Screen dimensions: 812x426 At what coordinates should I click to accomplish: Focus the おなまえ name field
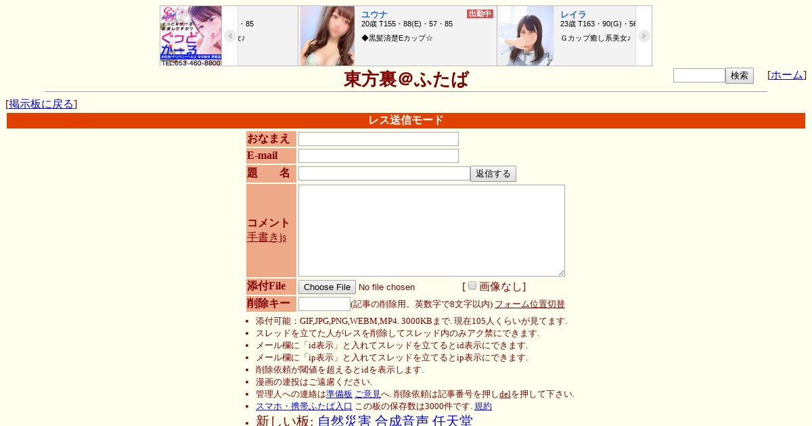378,139
